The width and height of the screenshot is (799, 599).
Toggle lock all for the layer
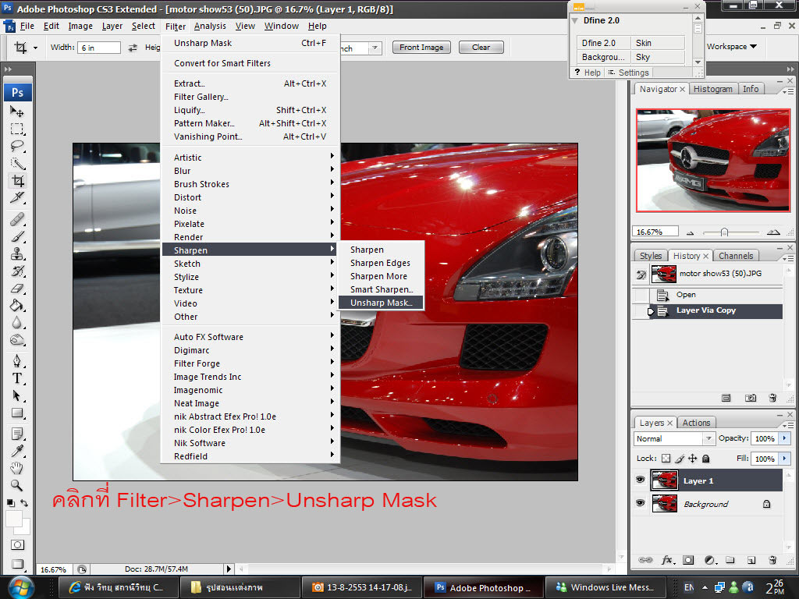pos(705,459)
